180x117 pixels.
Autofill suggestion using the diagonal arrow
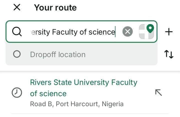(x=158, y=92)
